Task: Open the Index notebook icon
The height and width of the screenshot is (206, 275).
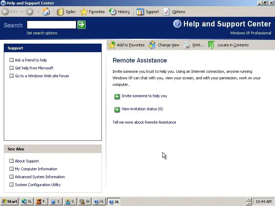Action: [x=60, y=12]
